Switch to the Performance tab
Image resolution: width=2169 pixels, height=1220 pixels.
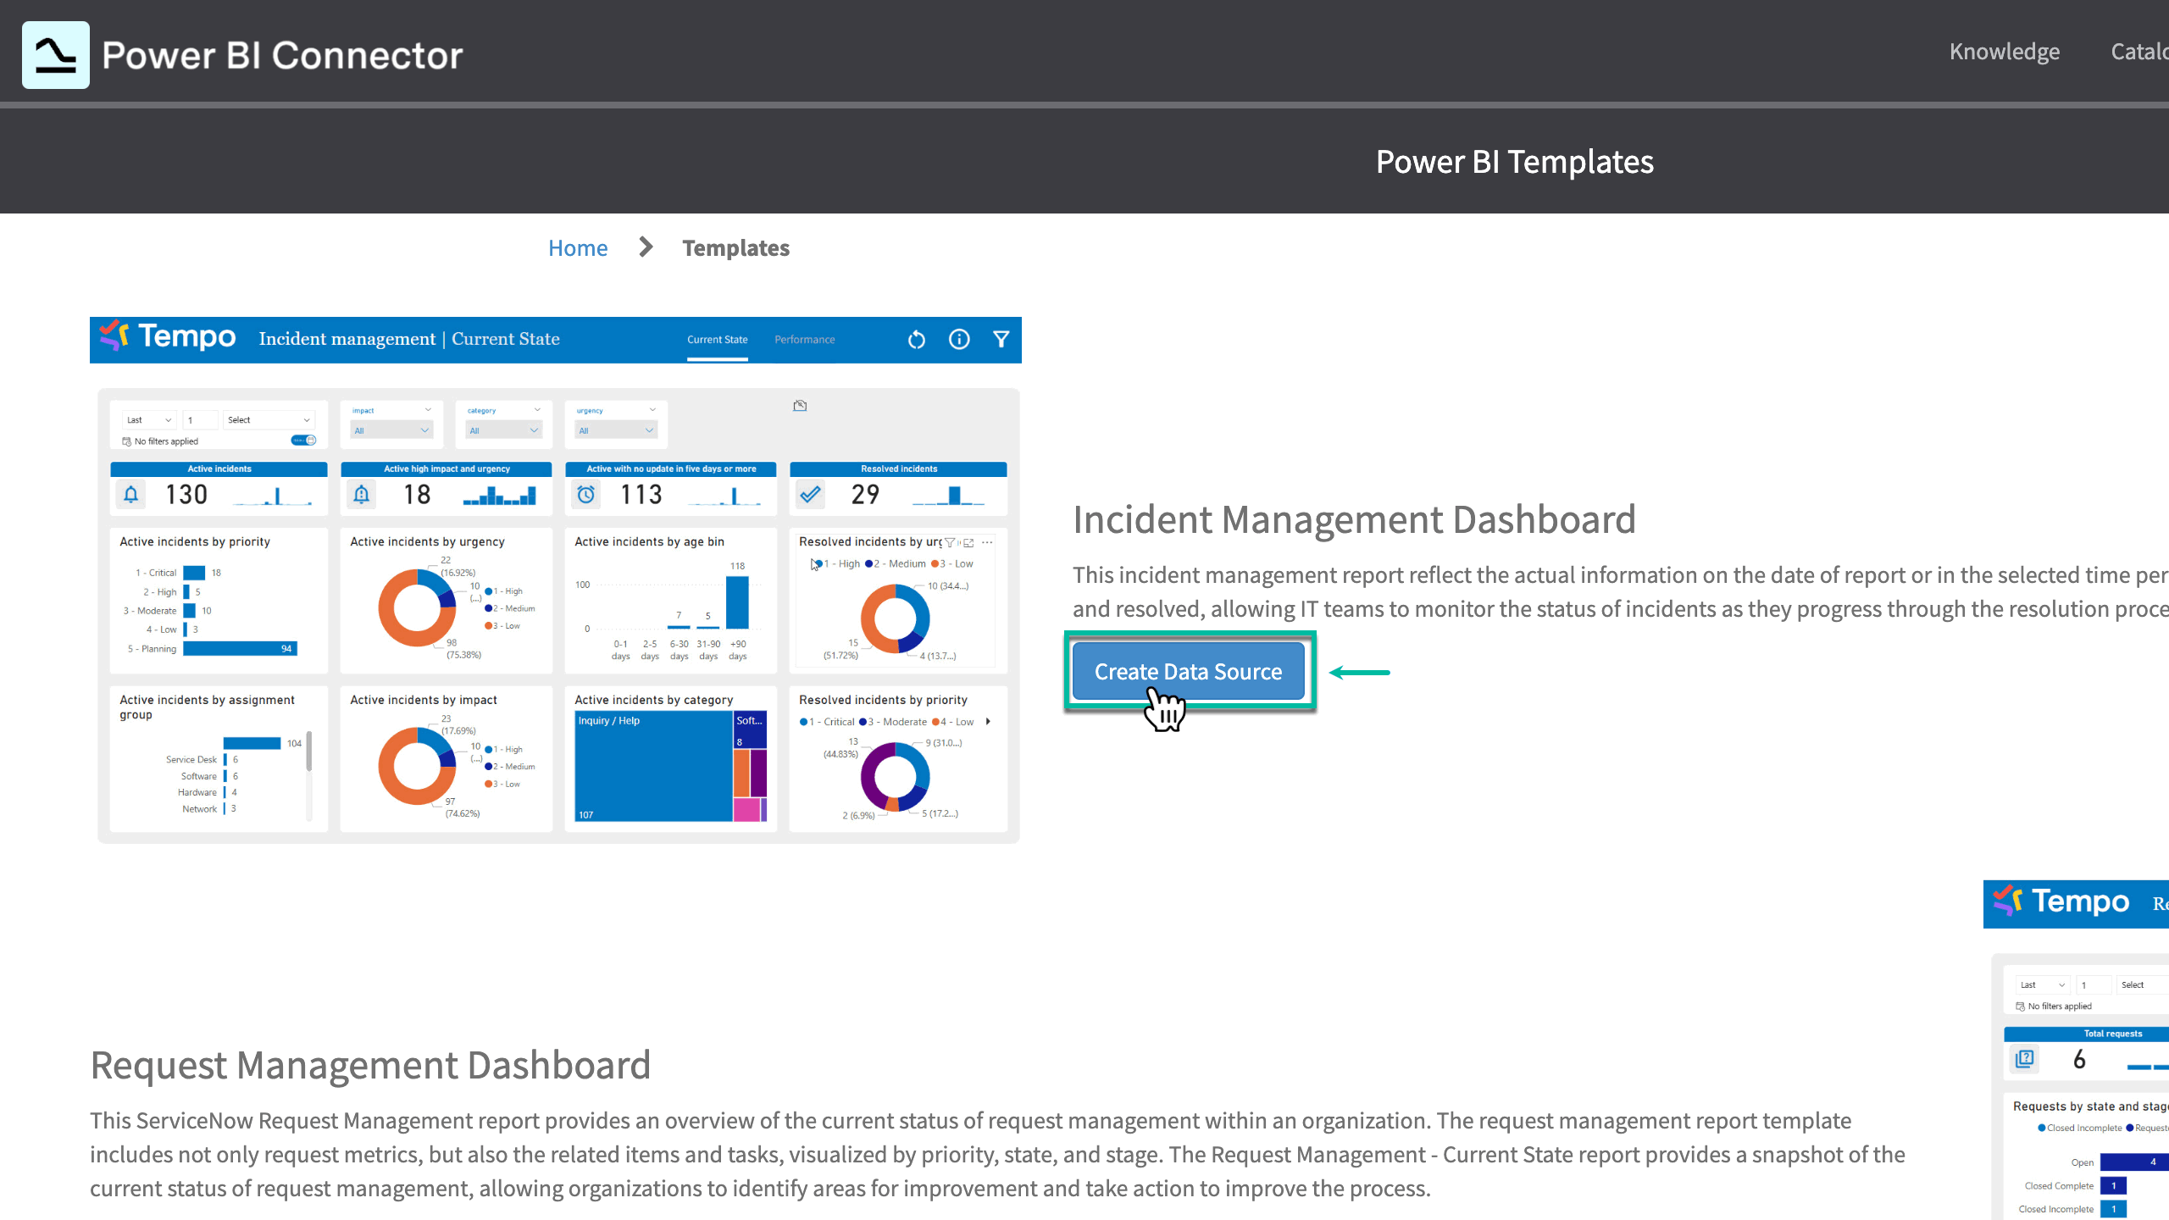click(804, 340)
